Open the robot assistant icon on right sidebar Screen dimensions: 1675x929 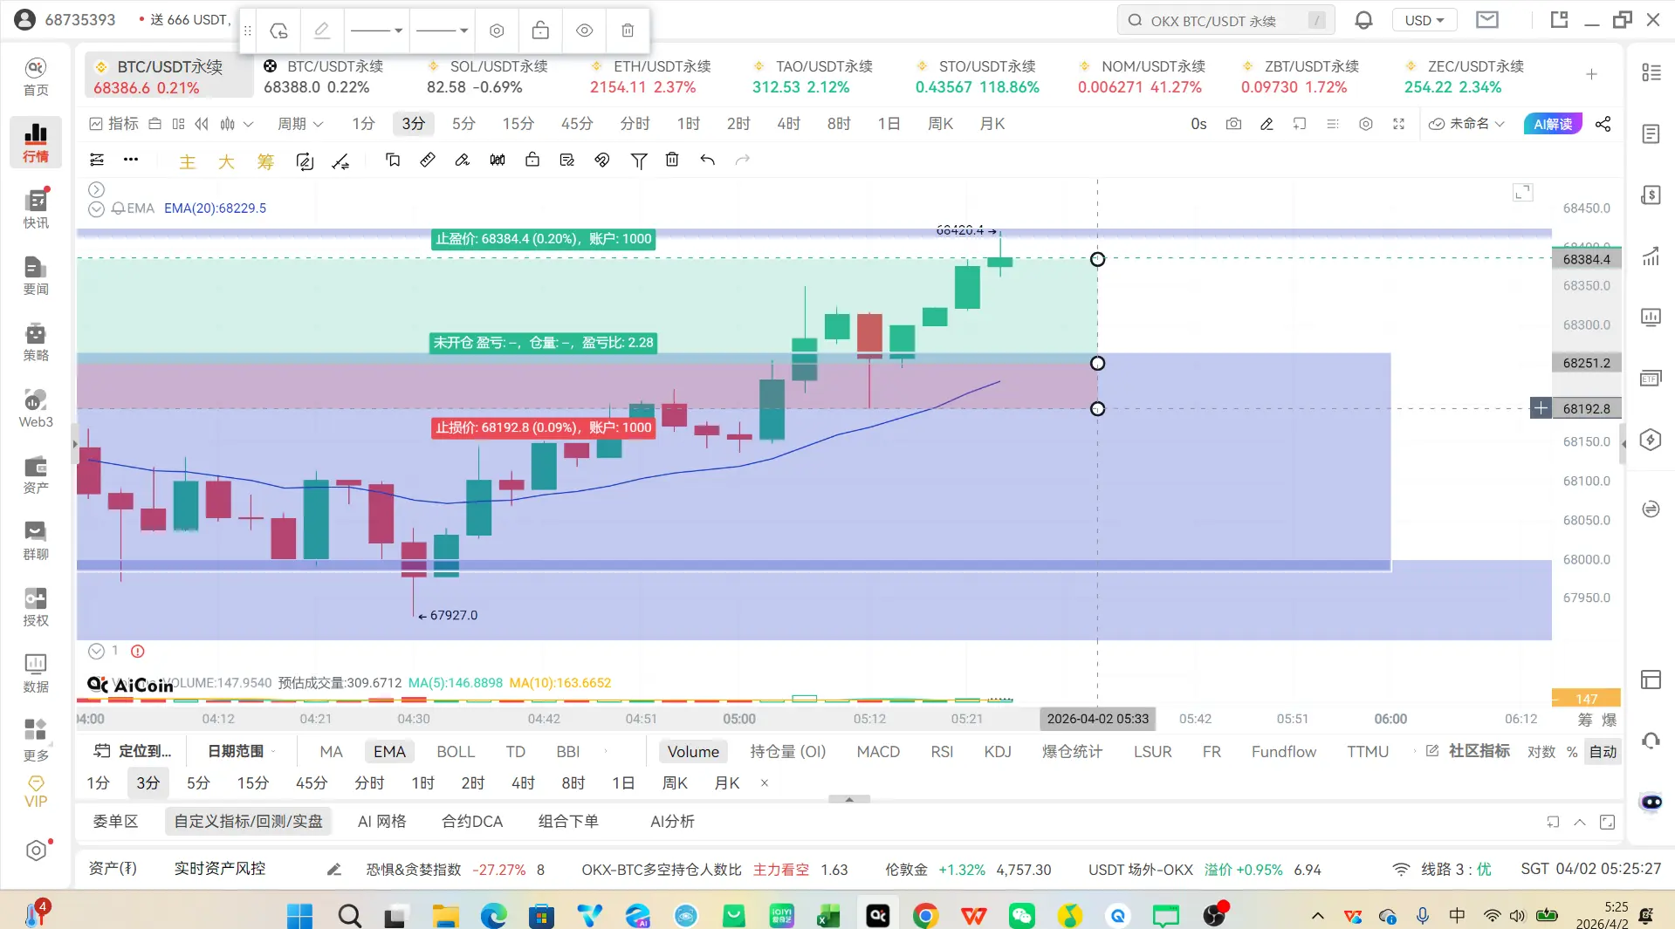[x=1651, y=802]
